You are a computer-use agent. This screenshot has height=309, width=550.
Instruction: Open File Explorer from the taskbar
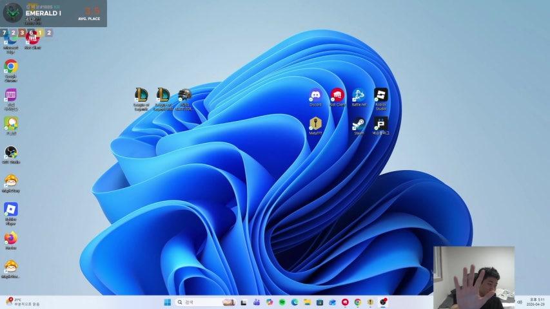coord(308,302)
